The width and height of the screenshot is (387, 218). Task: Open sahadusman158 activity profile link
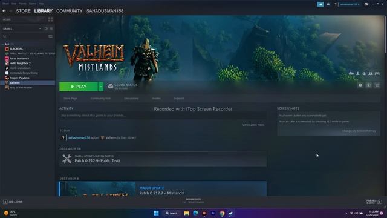click(x=79, y=137)
